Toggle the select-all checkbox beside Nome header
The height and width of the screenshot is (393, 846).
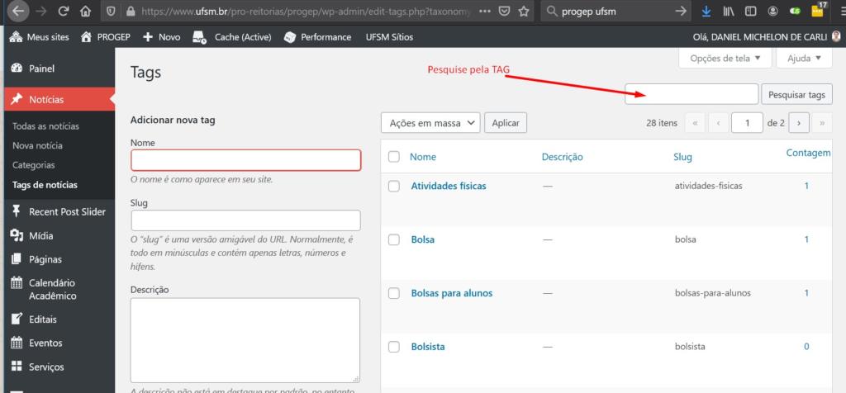point(394,157)
